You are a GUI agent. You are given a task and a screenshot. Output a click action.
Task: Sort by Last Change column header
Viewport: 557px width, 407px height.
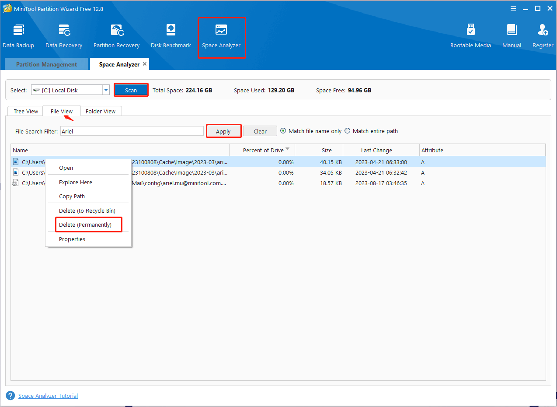pyautogui.click(x=381, y=150)
